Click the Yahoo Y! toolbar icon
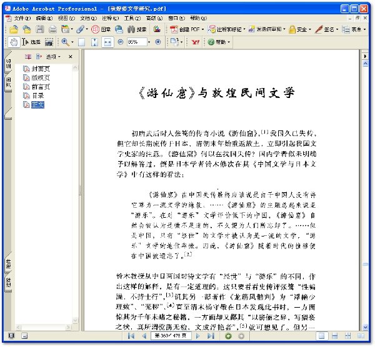Viewport: 375px width, 347px height. (x=196, y=42)
